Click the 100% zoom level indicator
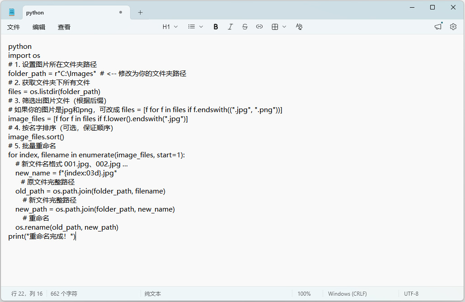This screenshot has width=465, height=302. pos(304,294)
